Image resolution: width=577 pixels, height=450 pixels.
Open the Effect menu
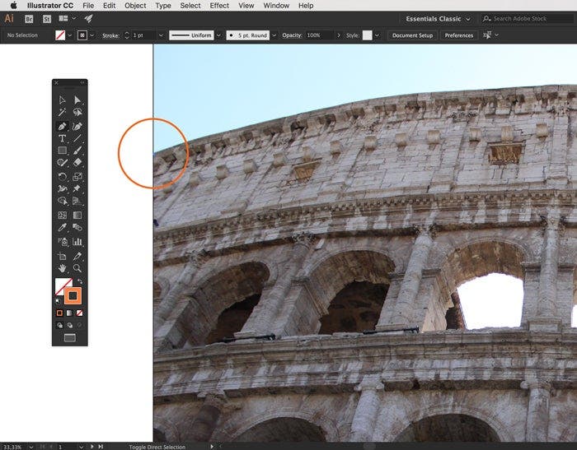219,6
